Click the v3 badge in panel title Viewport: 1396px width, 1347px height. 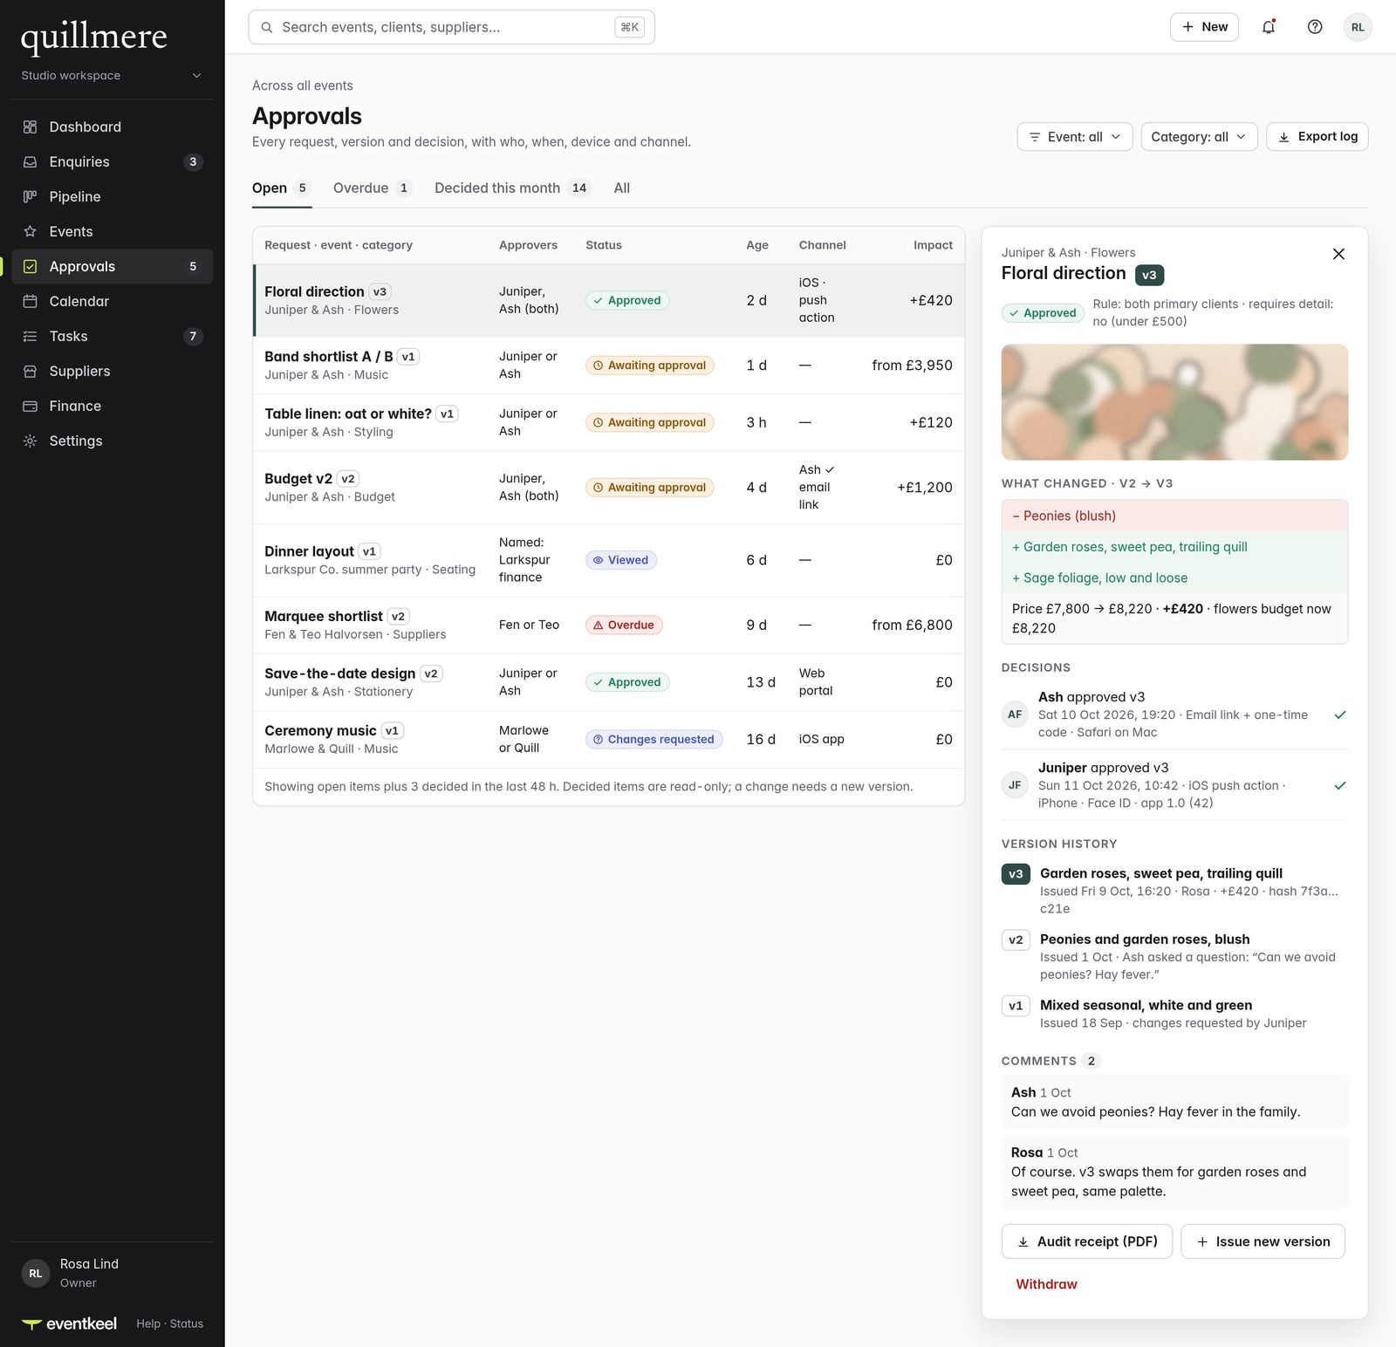1149,275
